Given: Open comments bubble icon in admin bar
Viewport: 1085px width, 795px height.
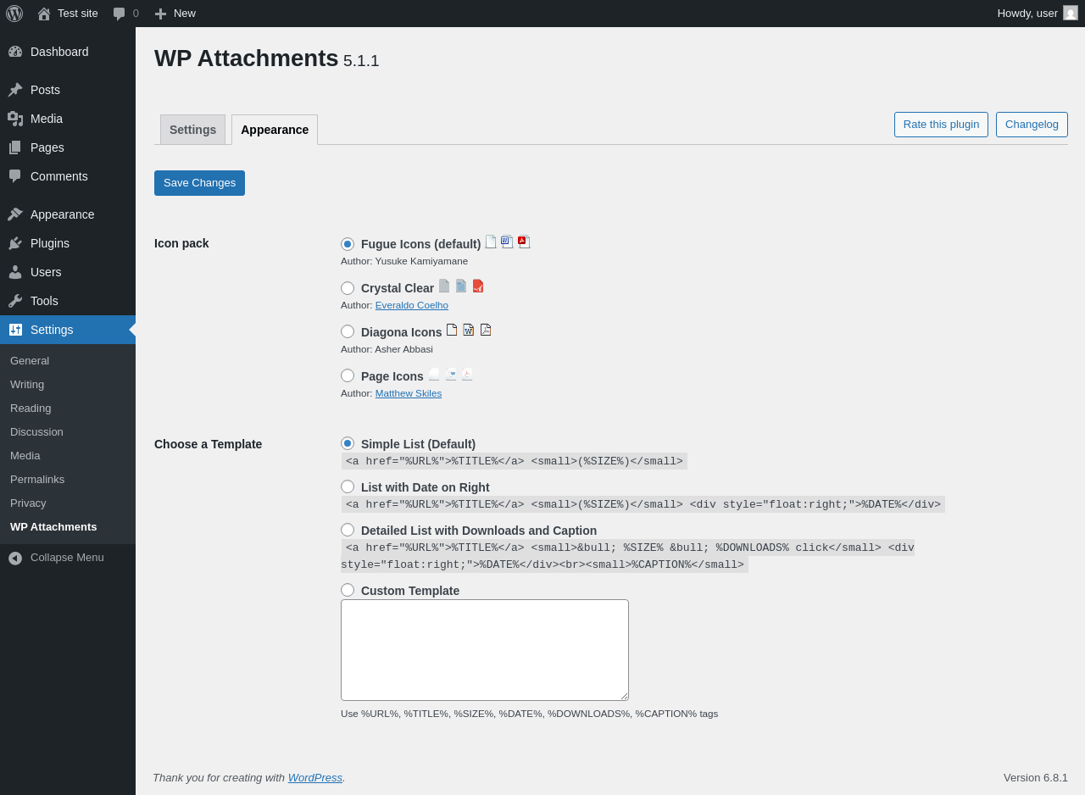Looking at the screenshot, I should (x=120, y=14).
